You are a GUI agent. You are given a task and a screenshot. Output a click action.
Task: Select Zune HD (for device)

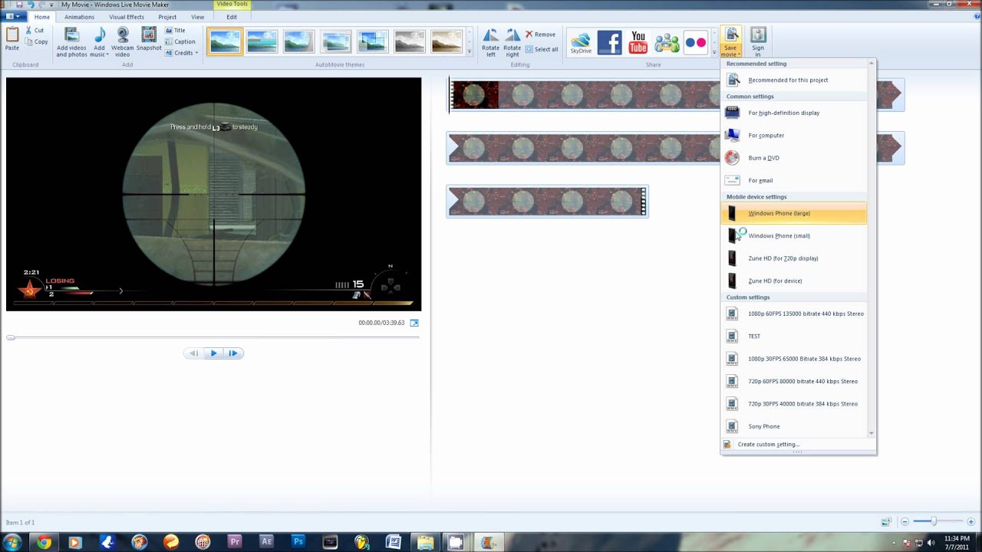click(x=795, y=281)
